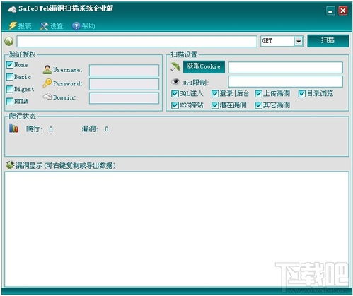Click the 获取Cookie button
The height and width of the screenshot is (296, 353).
(204, 66)
